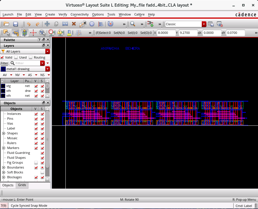Select the Move tool with four arrows
Viewport: 258px width, 209px height.
47,24
